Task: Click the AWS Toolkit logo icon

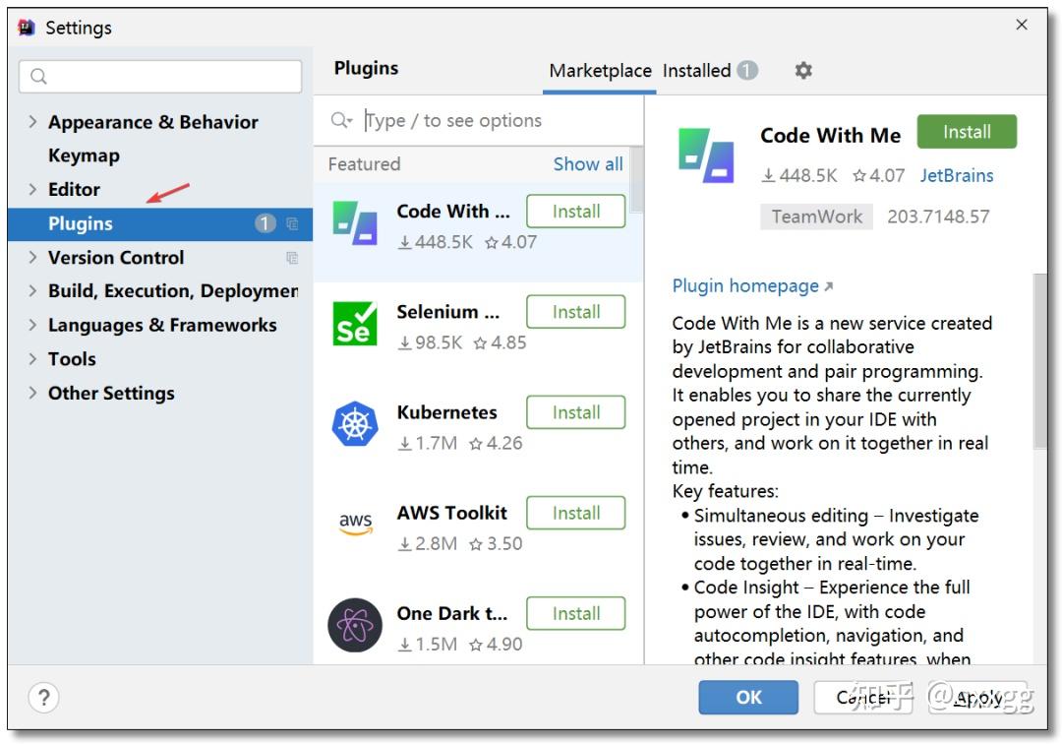Action: 355,526
